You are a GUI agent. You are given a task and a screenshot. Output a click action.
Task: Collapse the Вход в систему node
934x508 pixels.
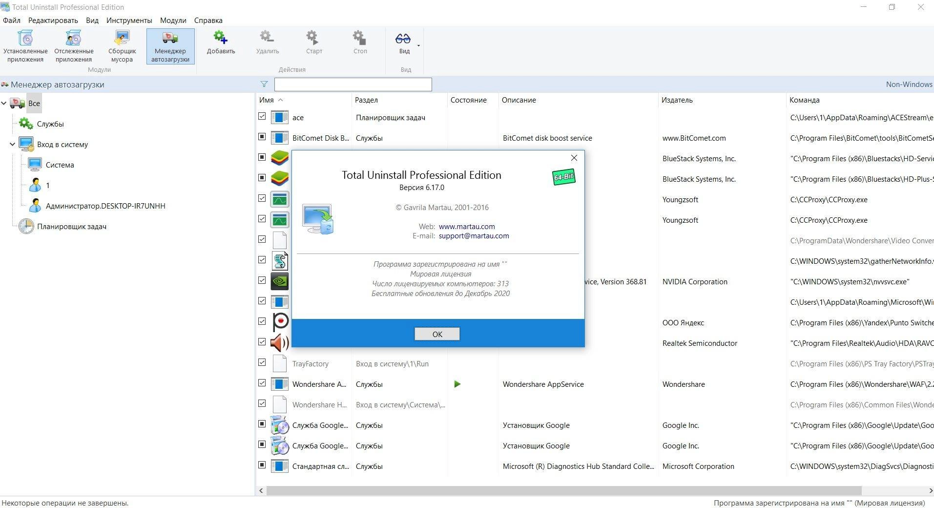pos(12,144)
